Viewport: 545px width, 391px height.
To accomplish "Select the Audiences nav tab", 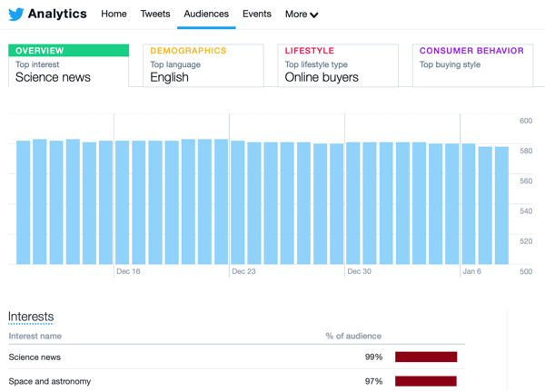I will coord(206,14).
